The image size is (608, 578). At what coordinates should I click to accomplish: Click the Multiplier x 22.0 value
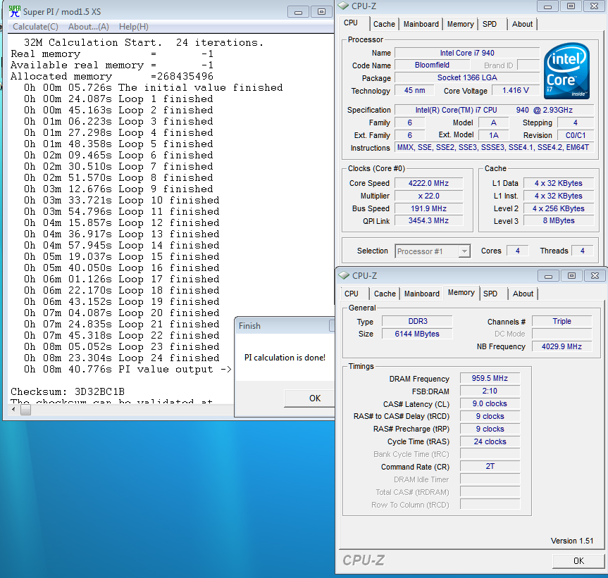428,196
